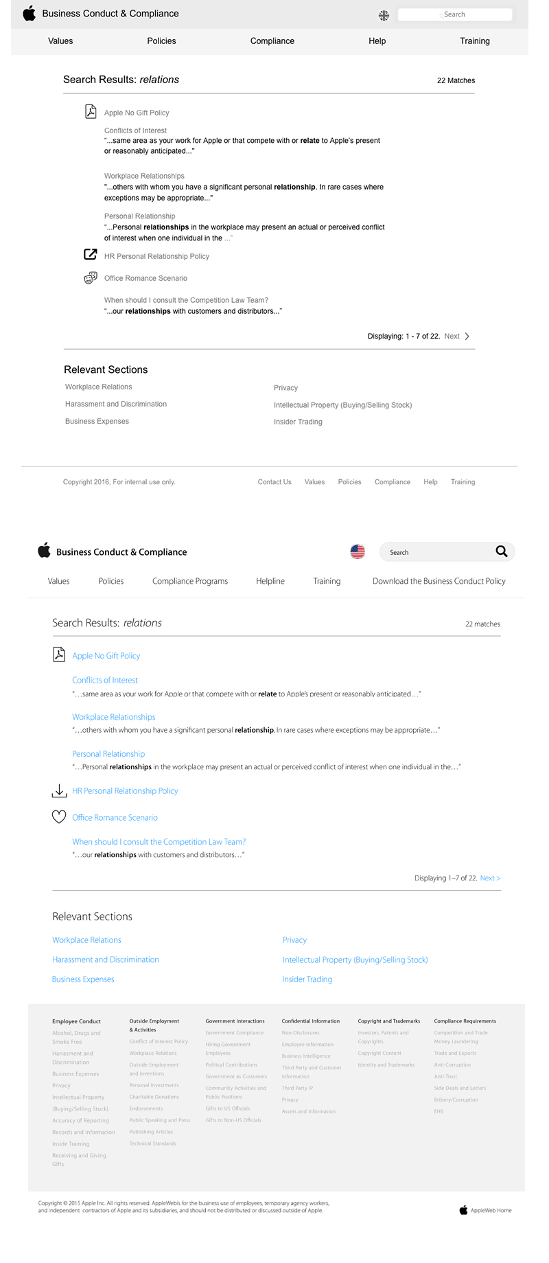Click the download arrow icon beside HR policy
This screenshot has width=549, height=1263.
tap(60, 791)
